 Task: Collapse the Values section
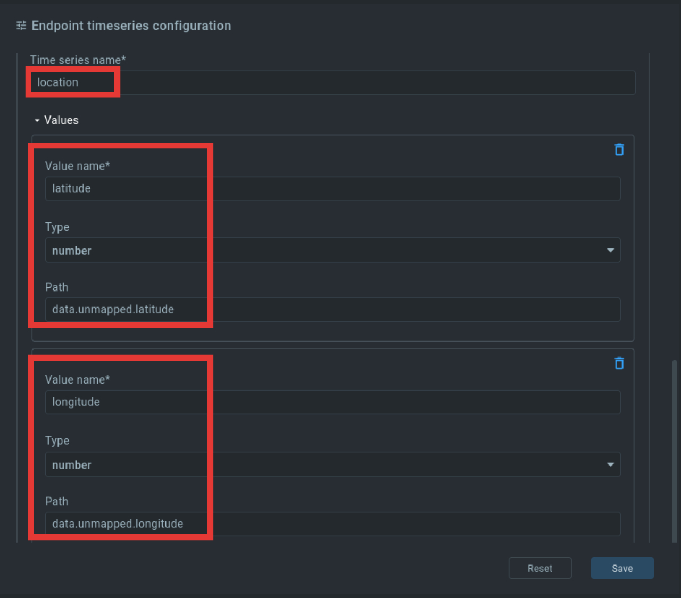[x=37, y=121]
